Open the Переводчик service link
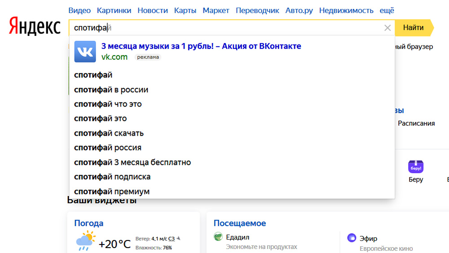Screen dimensions: 449x253 click(257, 10)
